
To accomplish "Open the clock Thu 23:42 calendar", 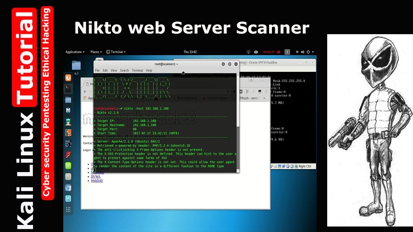I will tap(190, 52).
